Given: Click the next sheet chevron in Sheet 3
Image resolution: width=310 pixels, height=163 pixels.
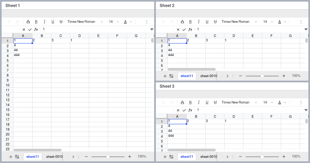Looking at the screenshot, I should point(228,157).
